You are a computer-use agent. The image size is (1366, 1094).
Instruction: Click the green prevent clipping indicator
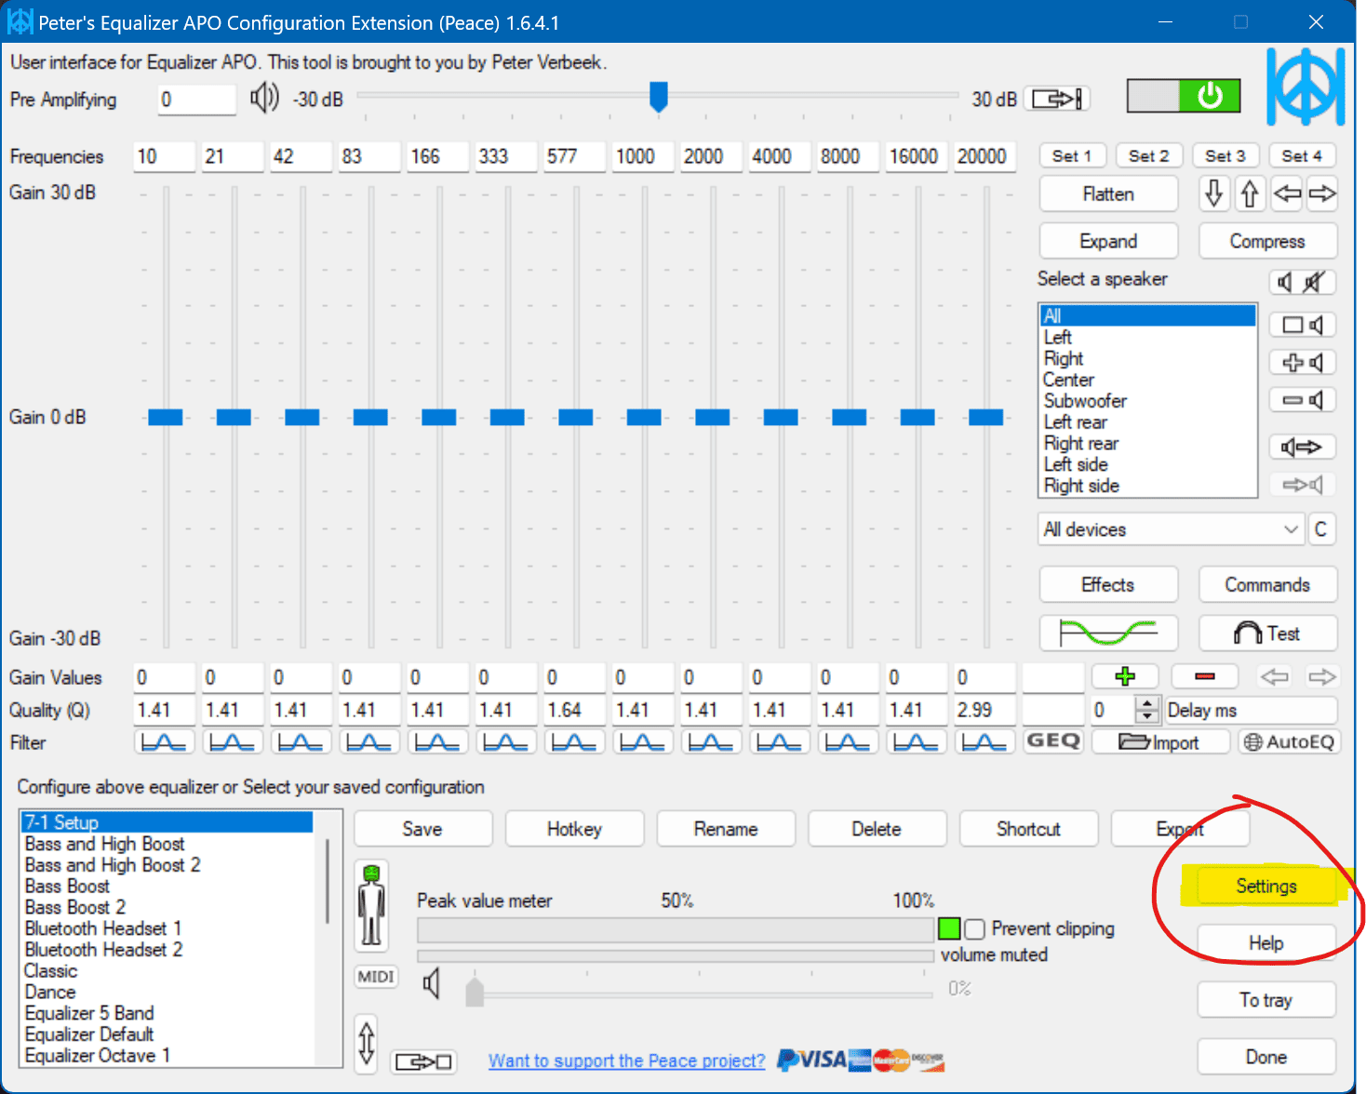click(948, 928)
